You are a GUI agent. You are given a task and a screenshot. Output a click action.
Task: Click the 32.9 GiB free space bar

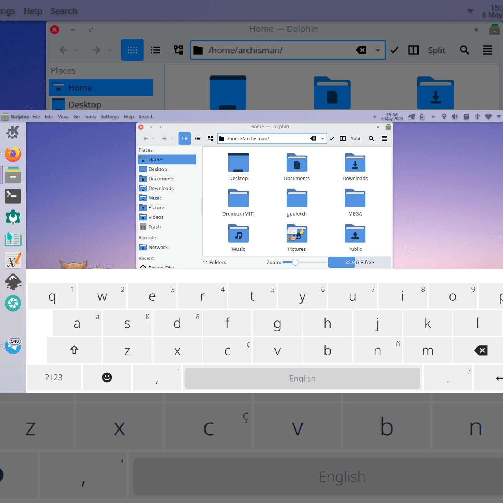click(x=359, y=262)
